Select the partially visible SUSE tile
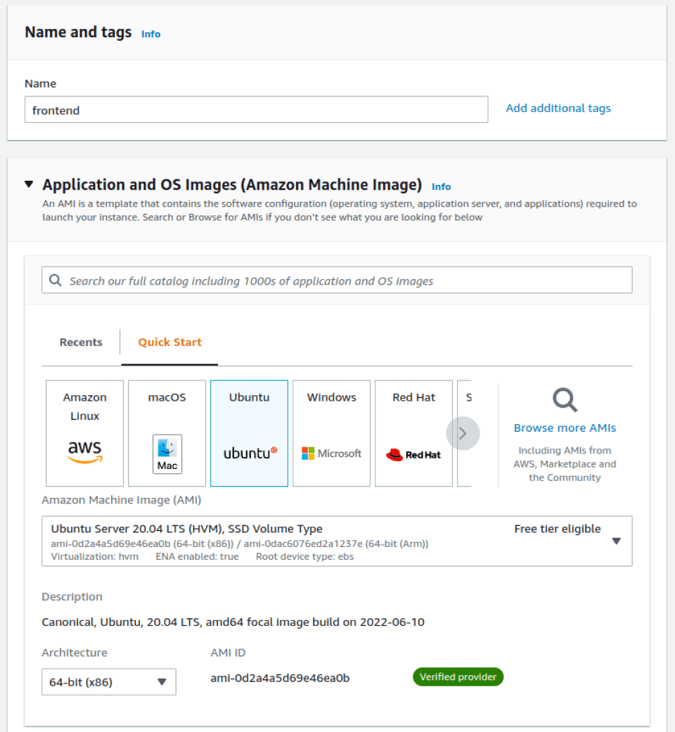 (x=465, y=432)
